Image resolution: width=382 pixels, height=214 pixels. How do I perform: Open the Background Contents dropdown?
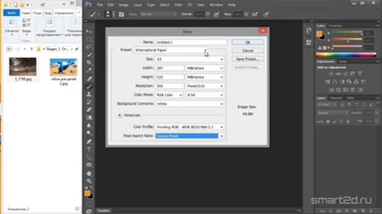point(189,104)
